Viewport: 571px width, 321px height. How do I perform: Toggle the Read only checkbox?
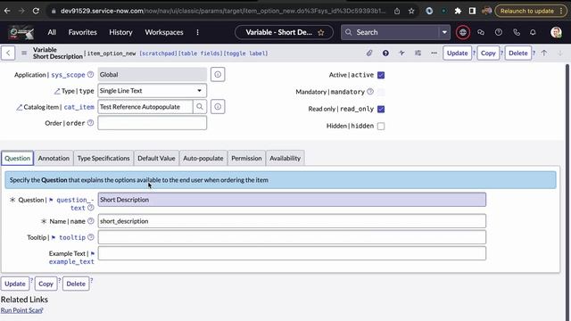[381, 109]
